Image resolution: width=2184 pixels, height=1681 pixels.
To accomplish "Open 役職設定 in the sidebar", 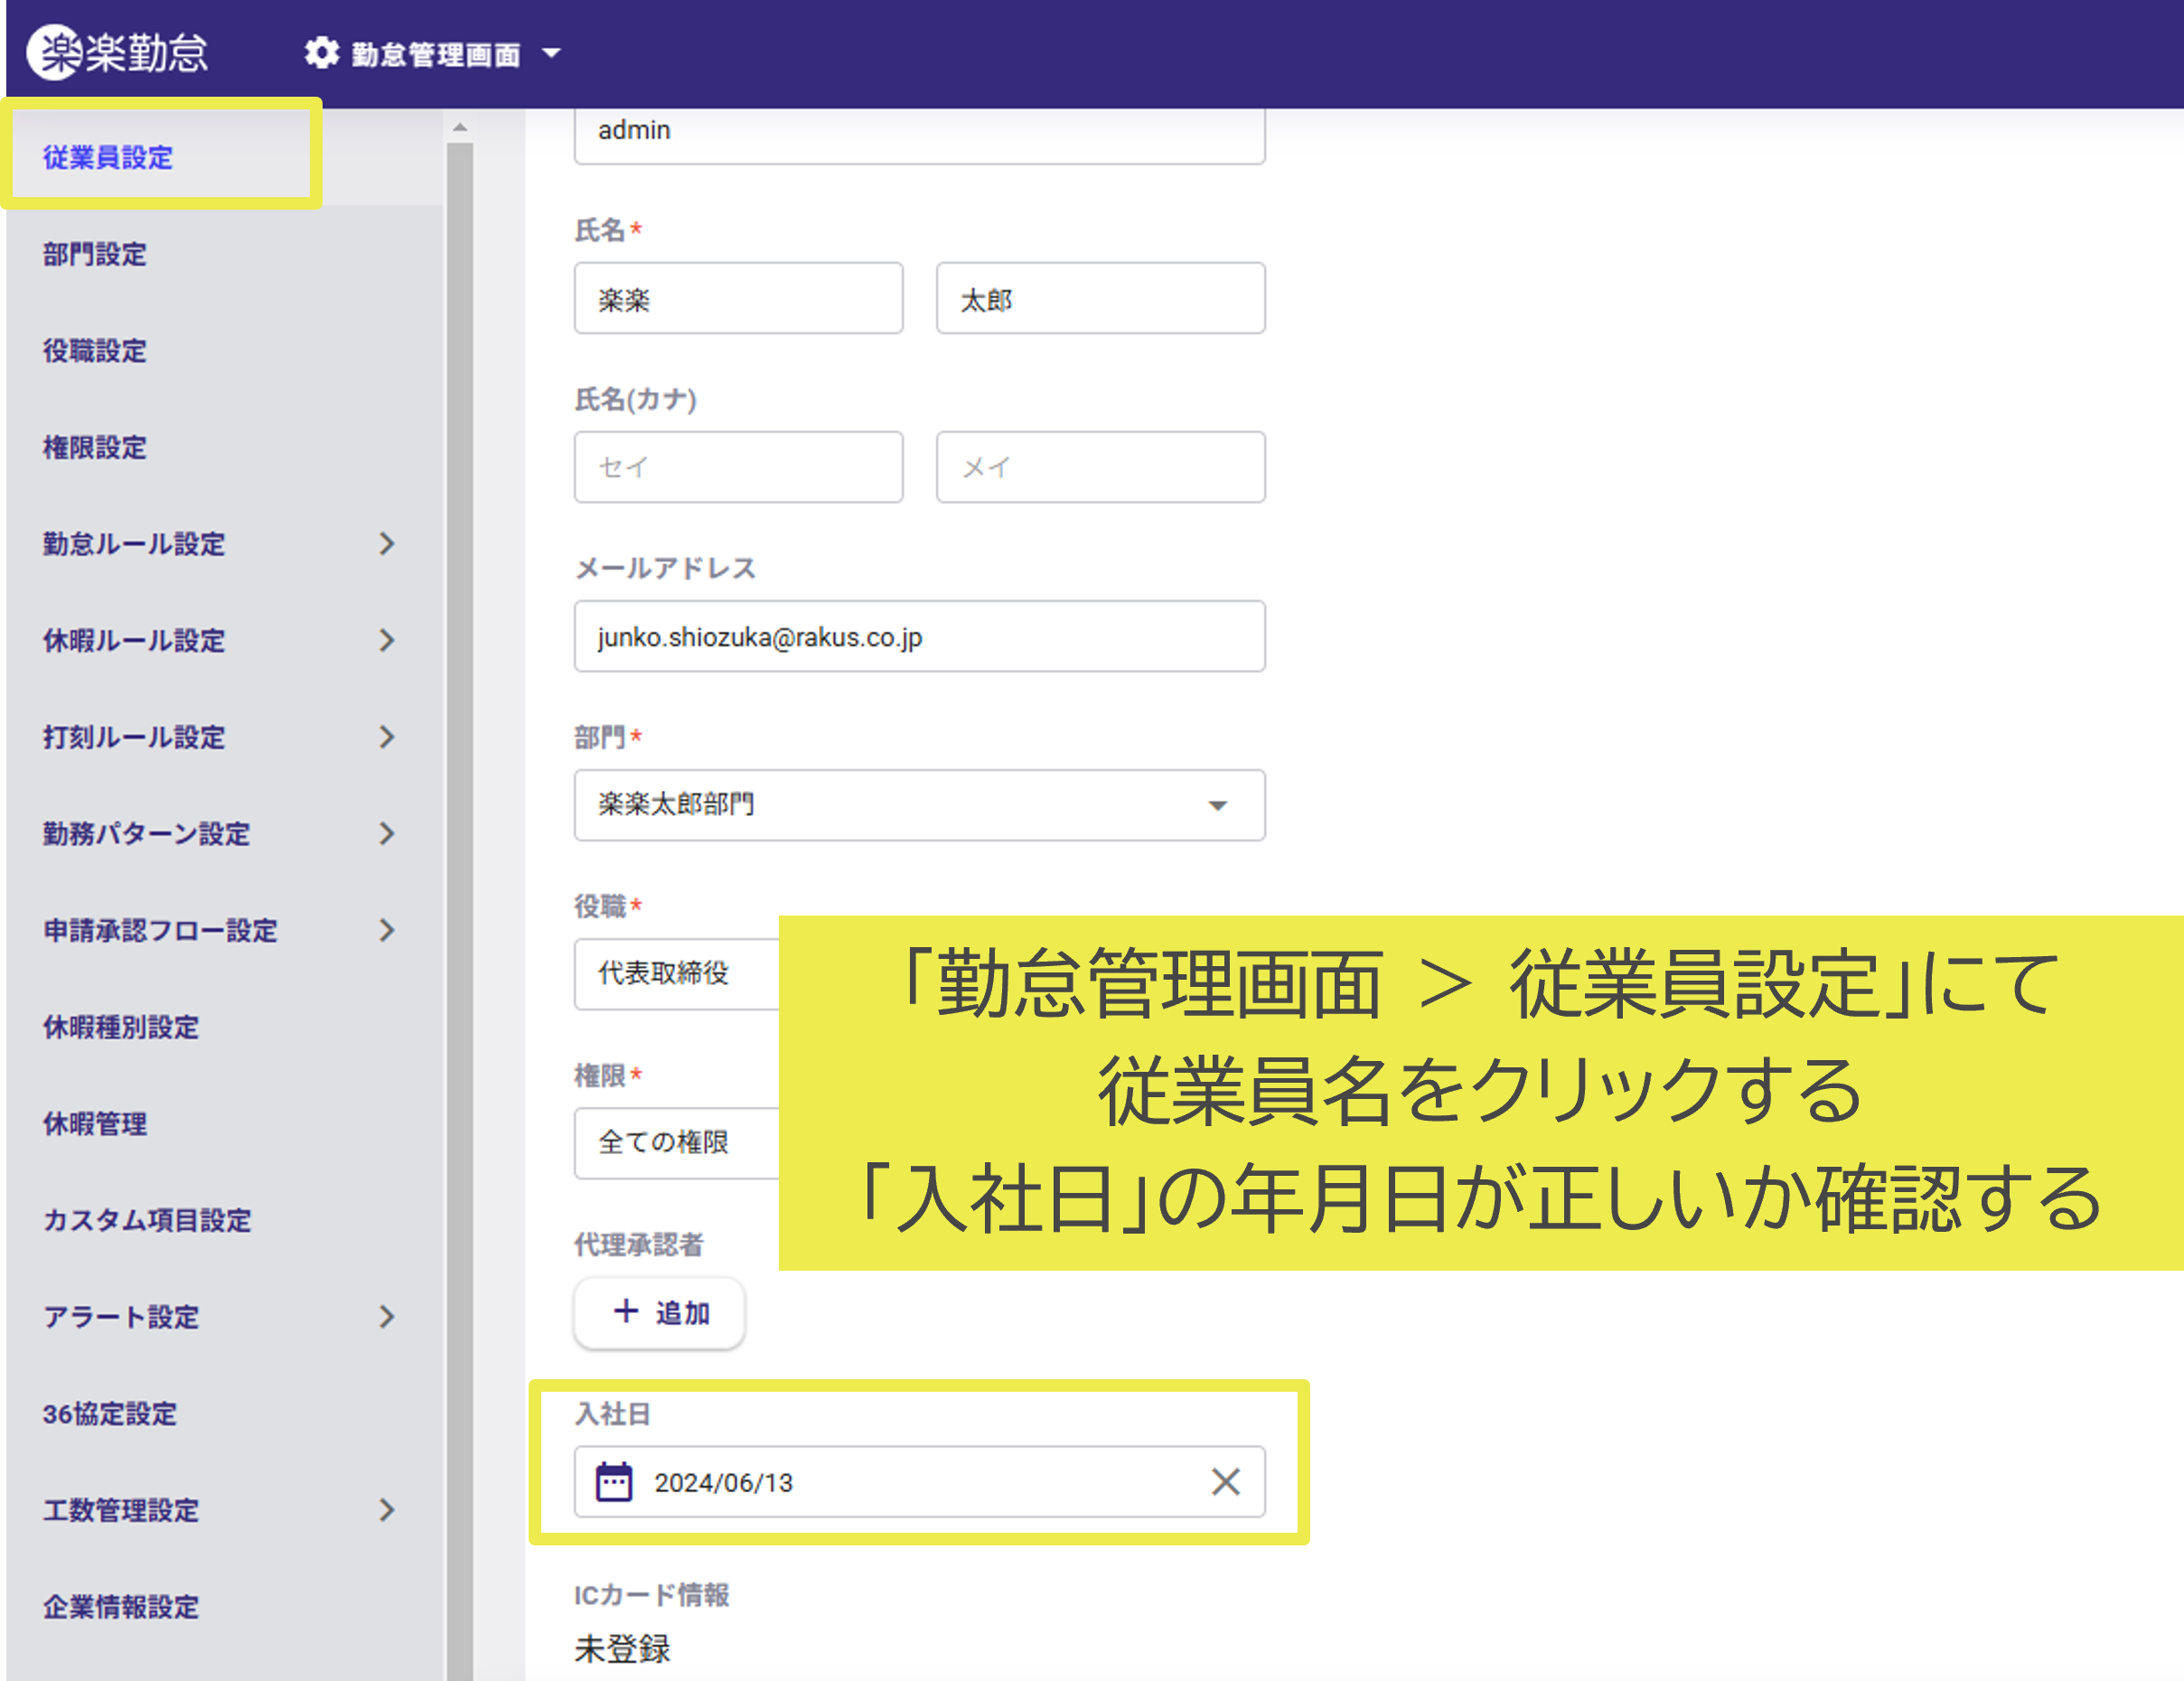I will tap(95, 351).
